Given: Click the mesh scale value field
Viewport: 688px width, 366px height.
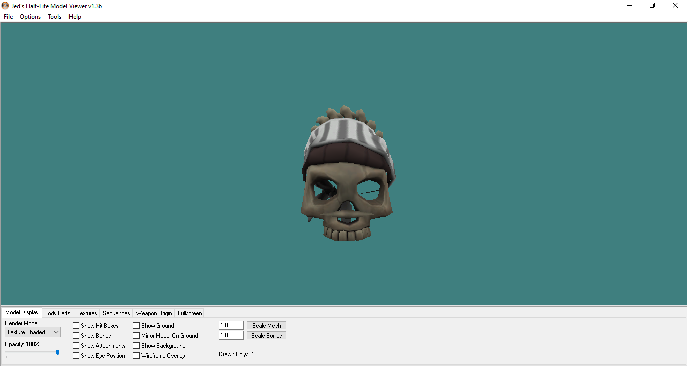Looking at the screenshot, I should pos(231,325).
